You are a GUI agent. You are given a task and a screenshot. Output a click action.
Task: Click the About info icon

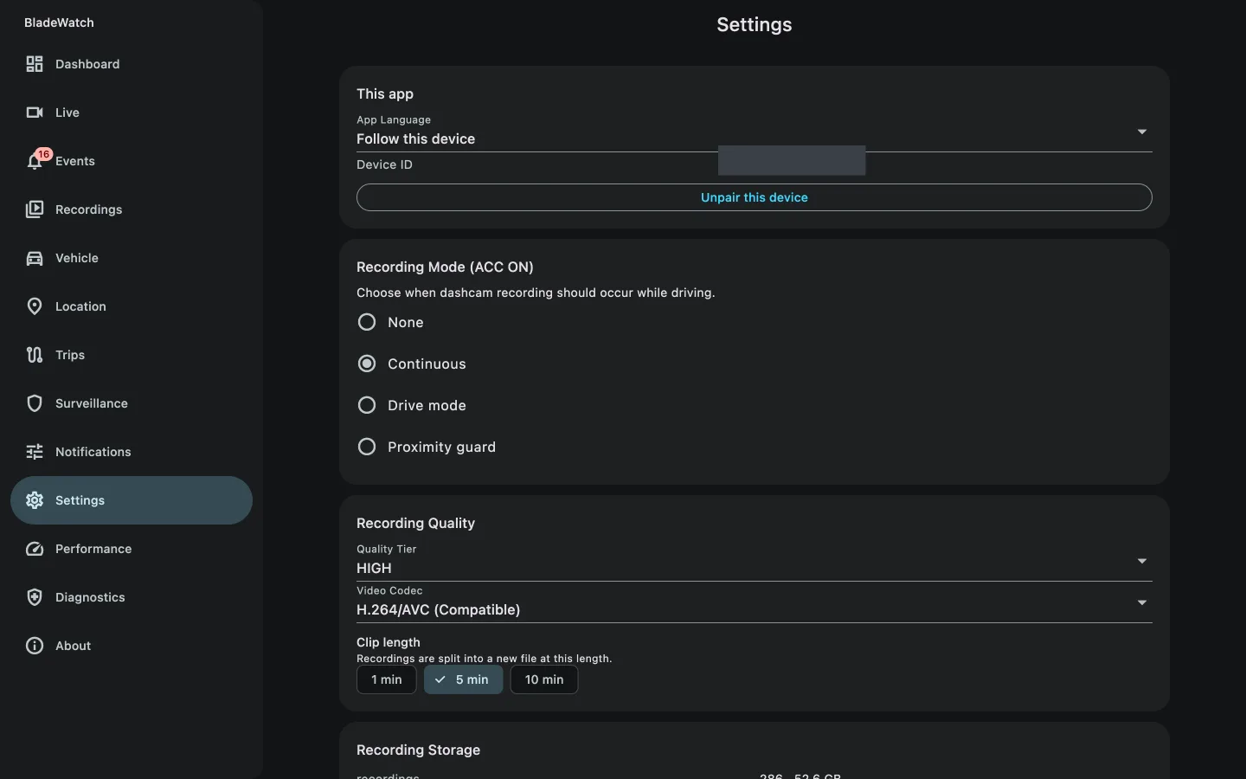(35, 646)
